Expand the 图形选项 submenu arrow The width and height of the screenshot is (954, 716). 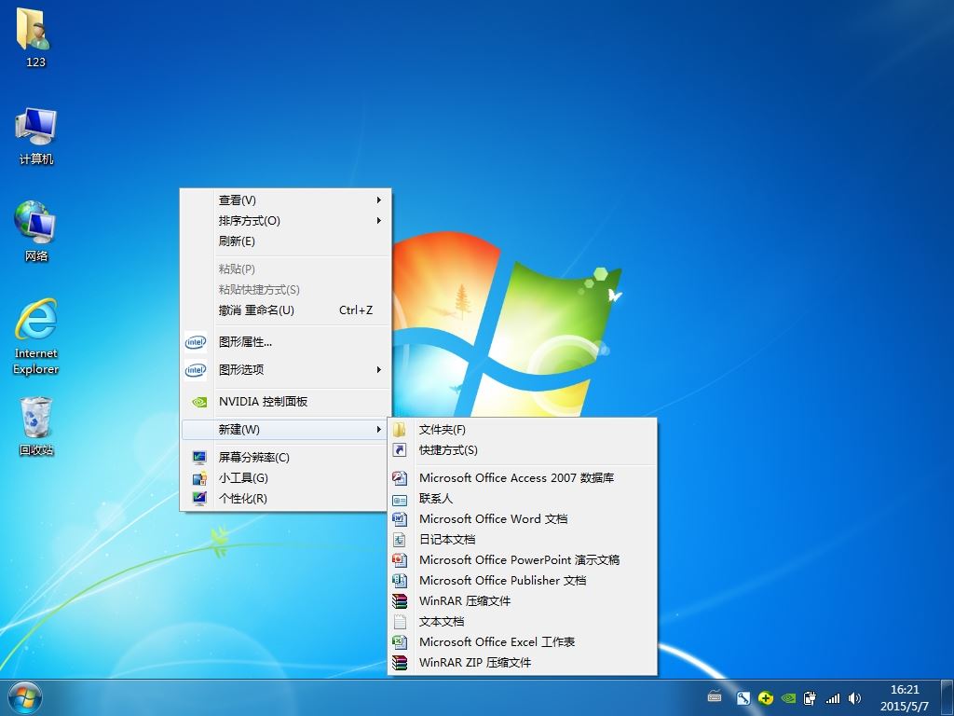coord(378,369)
